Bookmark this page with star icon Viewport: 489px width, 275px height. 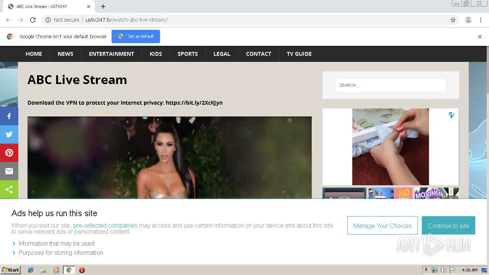(x=453, y=20)
